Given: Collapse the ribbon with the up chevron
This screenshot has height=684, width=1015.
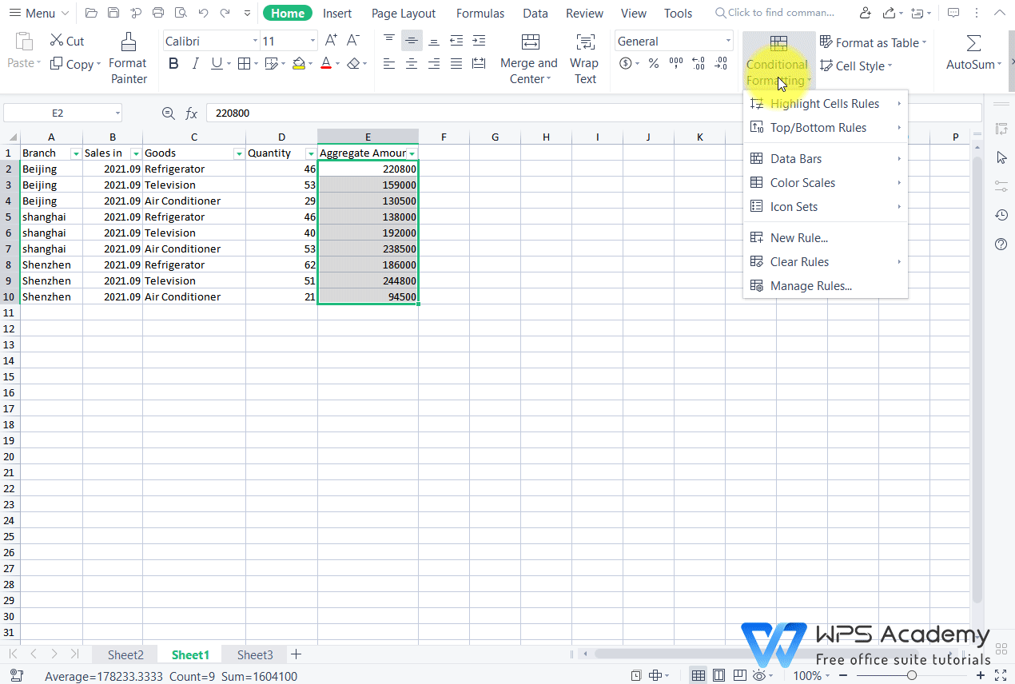Looking at the screenshot, I should click(999, 13).
